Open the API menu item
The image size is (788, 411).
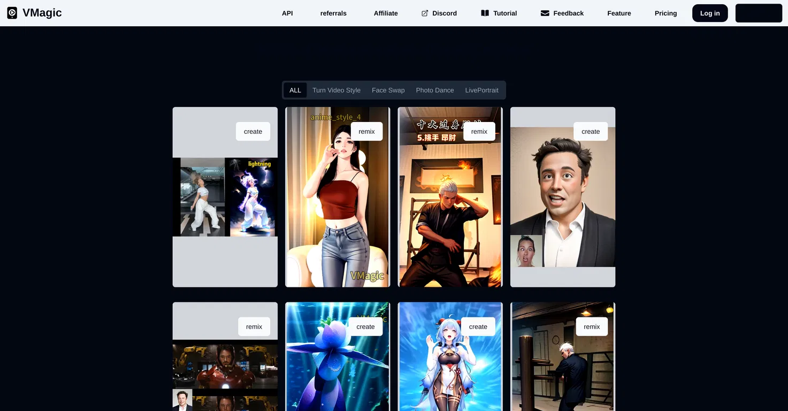[287, 13]
